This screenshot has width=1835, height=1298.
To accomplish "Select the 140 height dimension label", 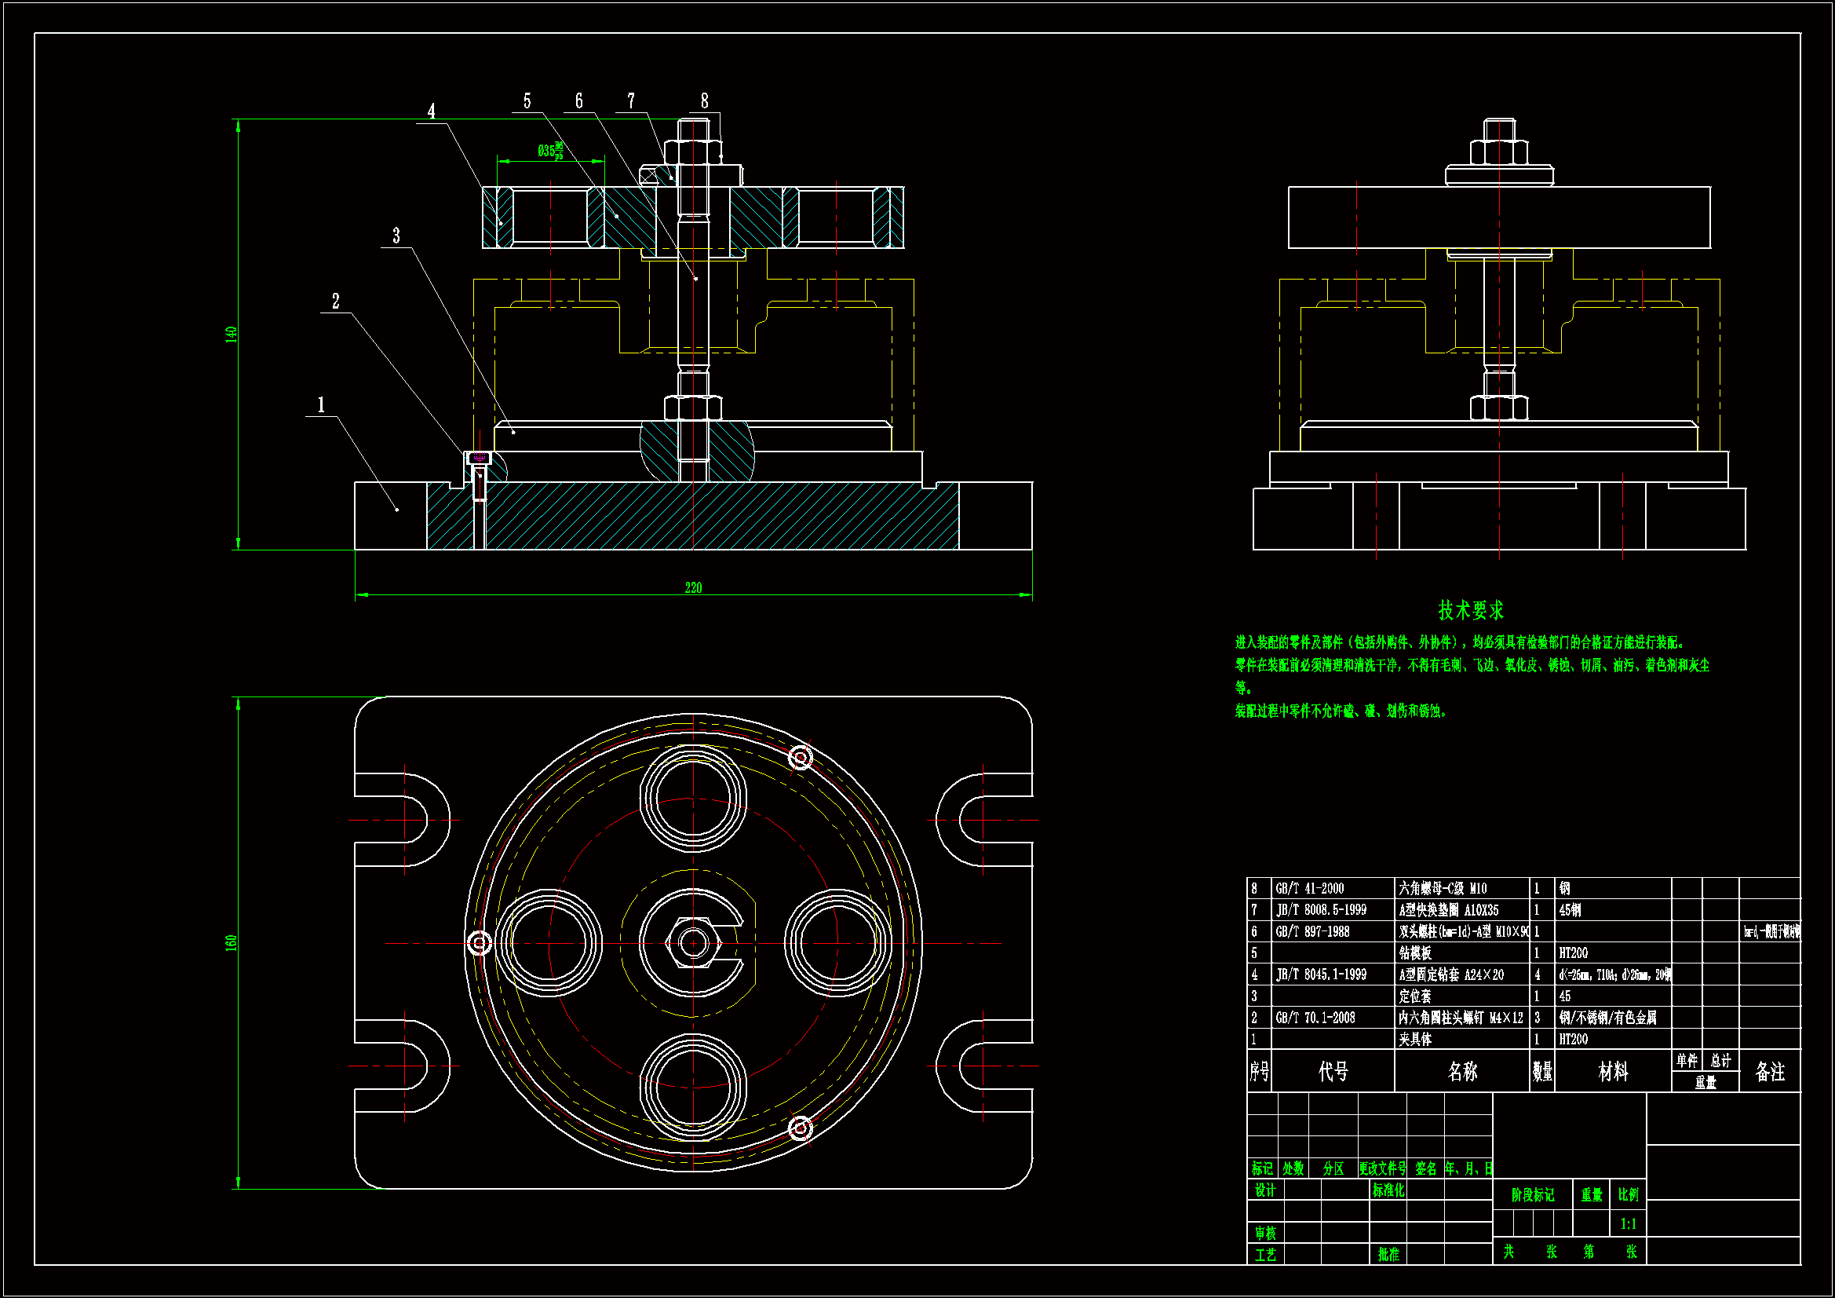I will pos(231,335).
